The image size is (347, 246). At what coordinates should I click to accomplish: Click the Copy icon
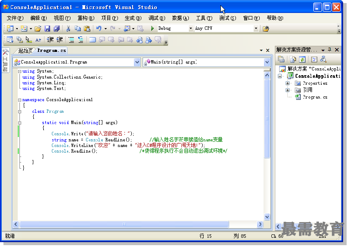[78, 29]
